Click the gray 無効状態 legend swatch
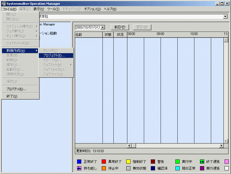Viewport: 231px width, 174px height. coord(128,168)
